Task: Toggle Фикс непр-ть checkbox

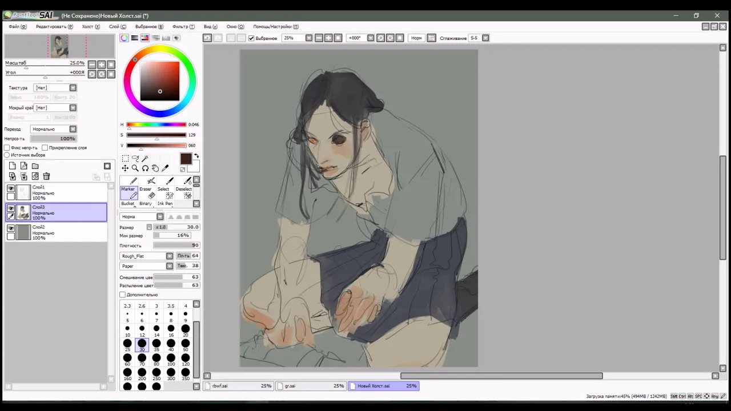Action: 7,148
